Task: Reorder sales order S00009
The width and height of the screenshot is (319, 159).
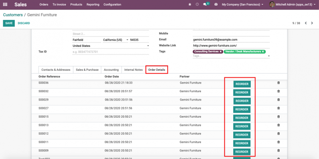Action: point(242,152)
